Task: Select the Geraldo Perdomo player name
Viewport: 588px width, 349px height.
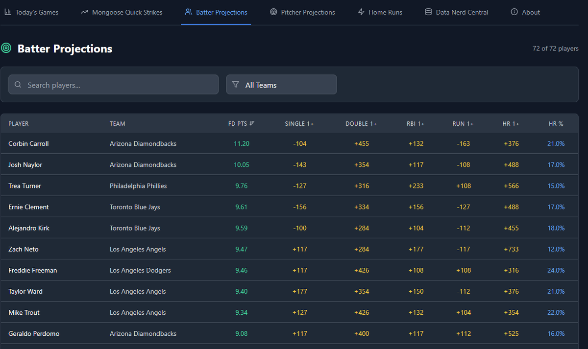Action: 34,333
